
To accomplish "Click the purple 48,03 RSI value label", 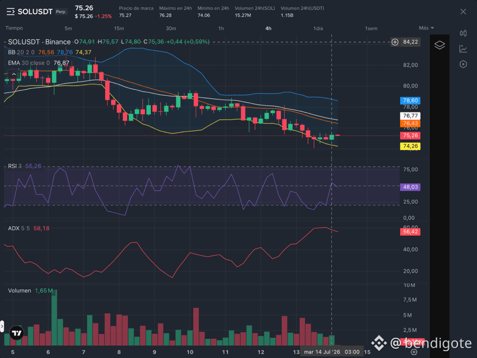I will pos(410,187).
